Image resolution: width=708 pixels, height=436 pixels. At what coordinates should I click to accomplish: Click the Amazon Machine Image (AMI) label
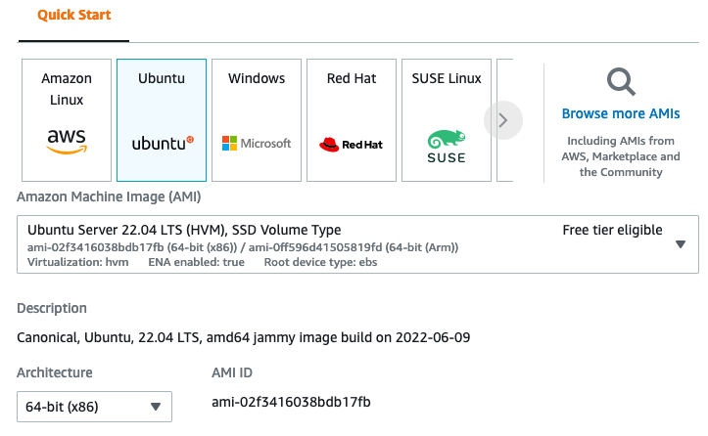coord(109,197)
